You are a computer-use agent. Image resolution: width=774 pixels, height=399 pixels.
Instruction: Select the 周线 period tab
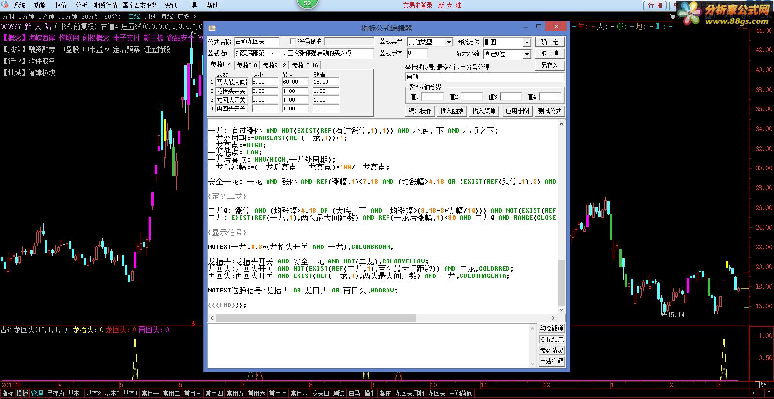pos(150,17)
